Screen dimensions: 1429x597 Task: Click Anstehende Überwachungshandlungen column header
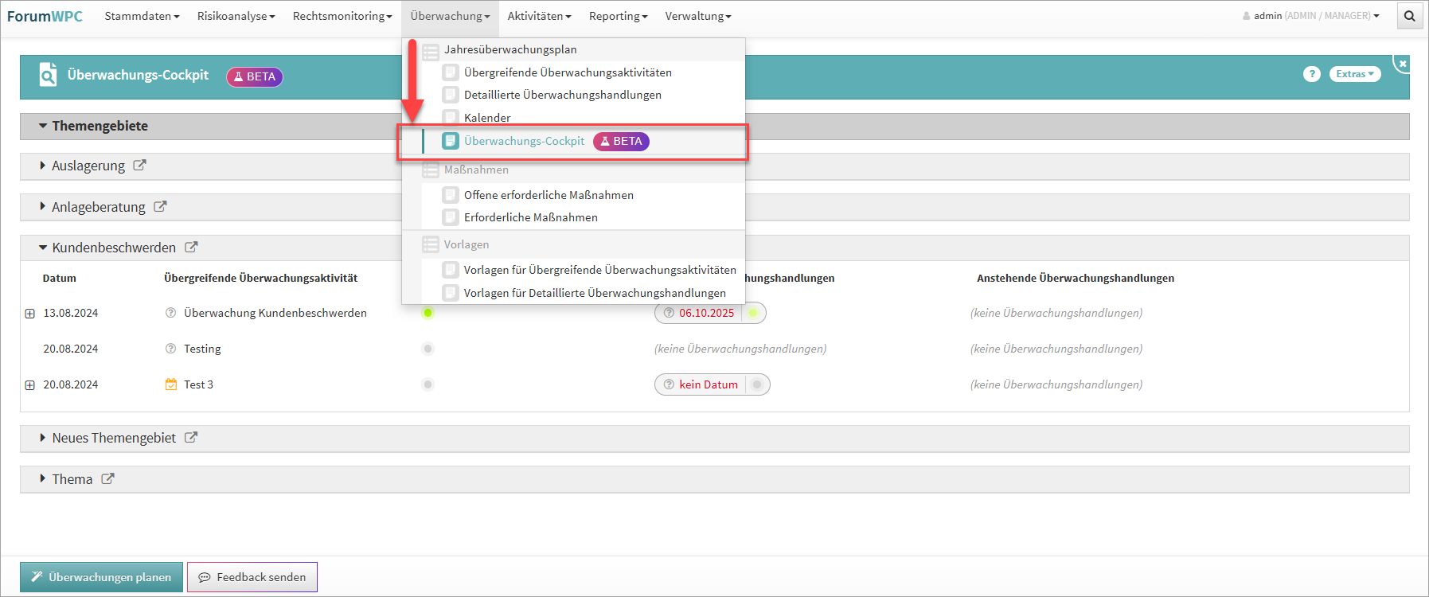pyautogui.click(x=1076, y=278)
